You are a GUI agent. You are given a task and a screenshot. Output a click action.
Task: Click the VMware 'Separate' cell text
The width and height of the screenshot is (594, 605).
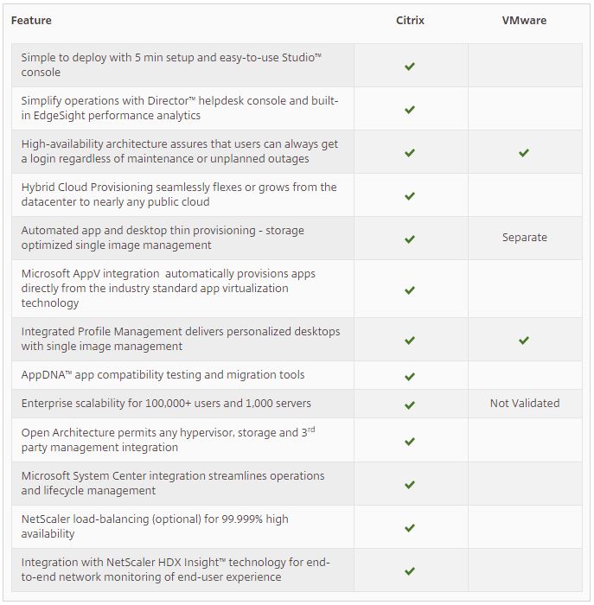(524, 238)
